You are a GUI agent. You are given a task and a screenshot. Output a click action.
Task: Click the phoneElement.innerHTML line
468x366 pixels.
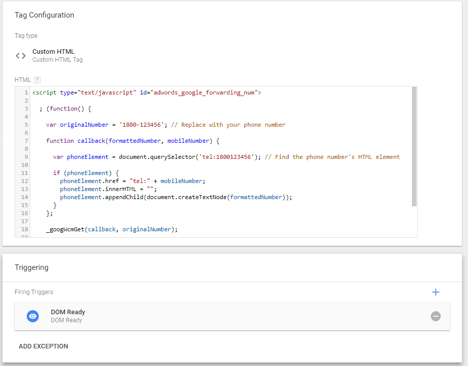click(x=108, y=189)
